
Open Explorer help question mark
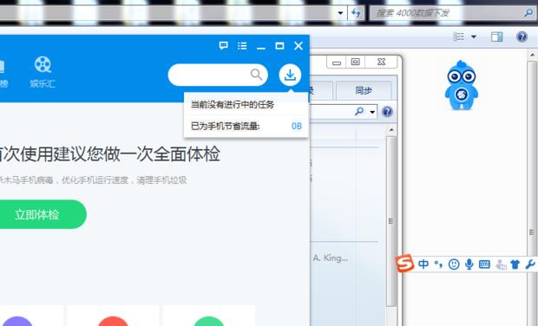(522, 36)
